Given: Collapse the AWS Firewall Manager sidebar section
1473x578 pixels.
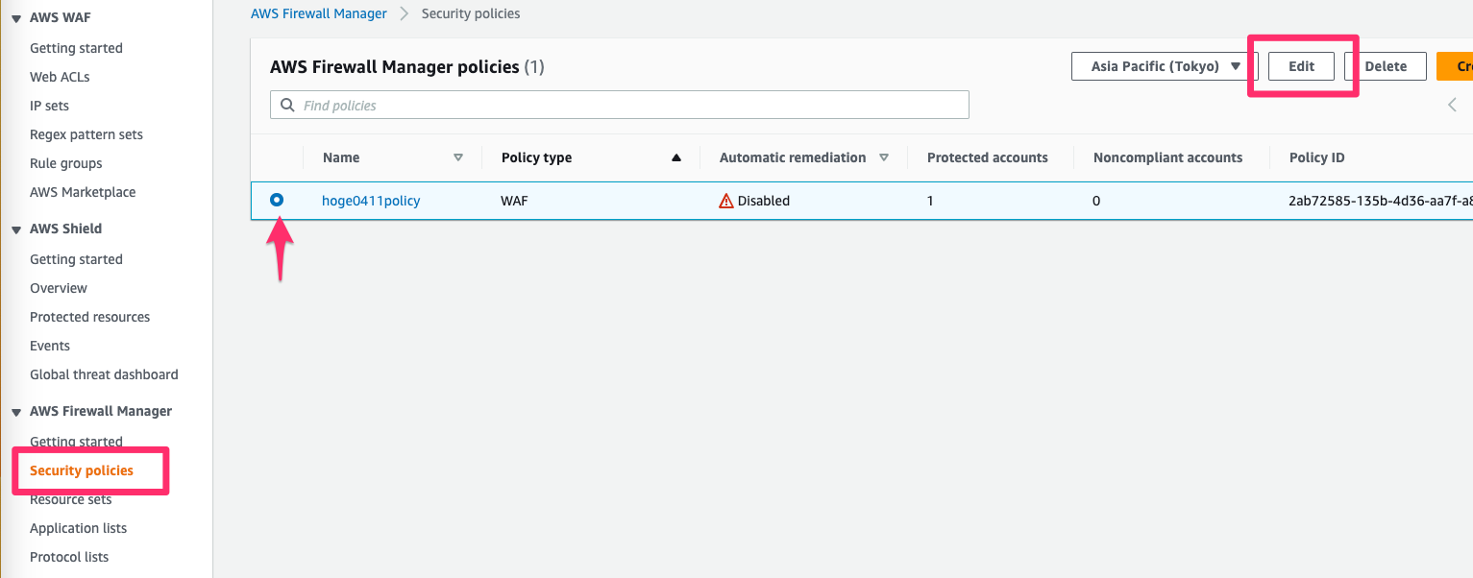Looking at the screenshot, I should tap(16, 411).
